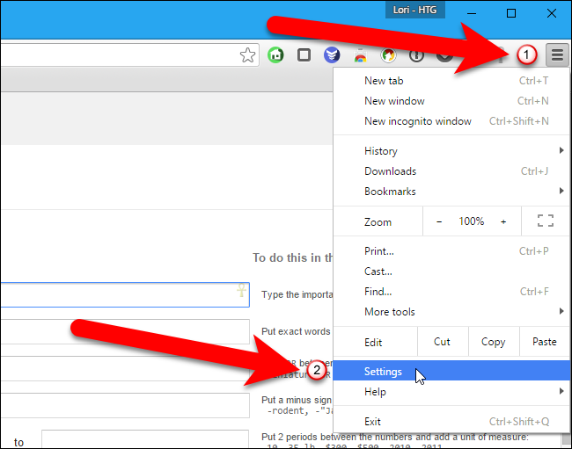
Task: Click the blue stacked-arrows extension icon
Action: (332, 55)
